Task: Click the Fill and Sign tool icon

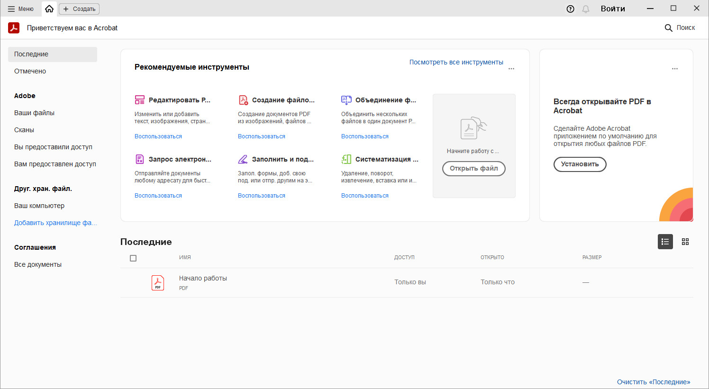Action: (x=243, y=159)
